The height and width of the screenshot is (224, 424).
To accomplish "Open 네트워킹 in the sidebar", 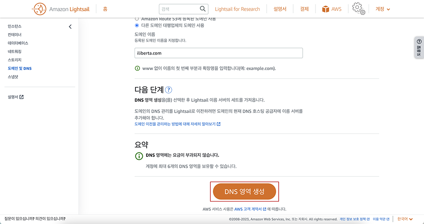I will point(14,51).
